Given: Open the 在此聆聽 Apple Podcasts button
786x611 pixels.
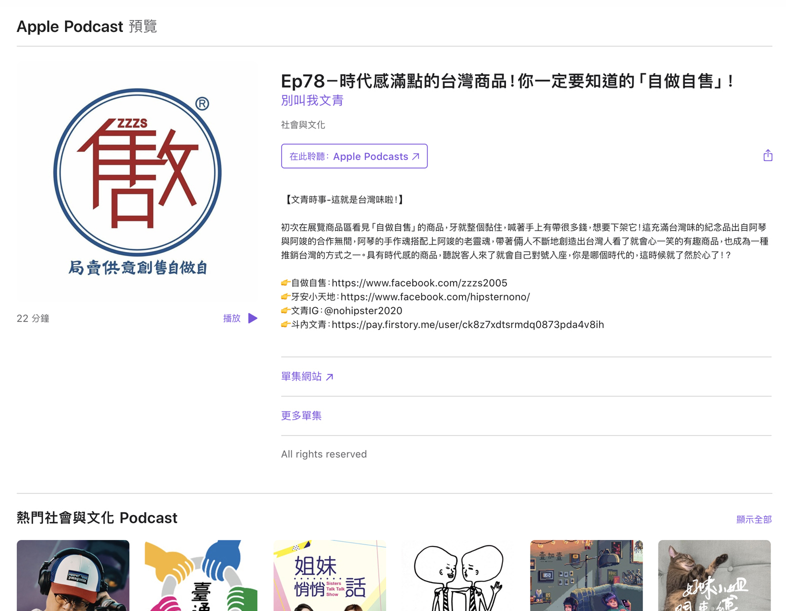Looking at the screenshot, I should [354, 156].
